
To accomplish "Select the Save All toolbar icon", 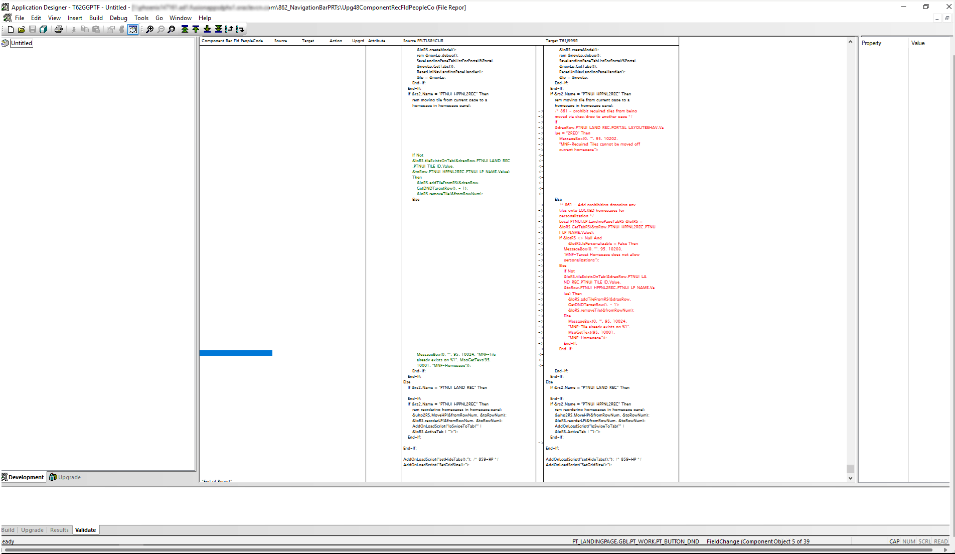I will 43,29.
